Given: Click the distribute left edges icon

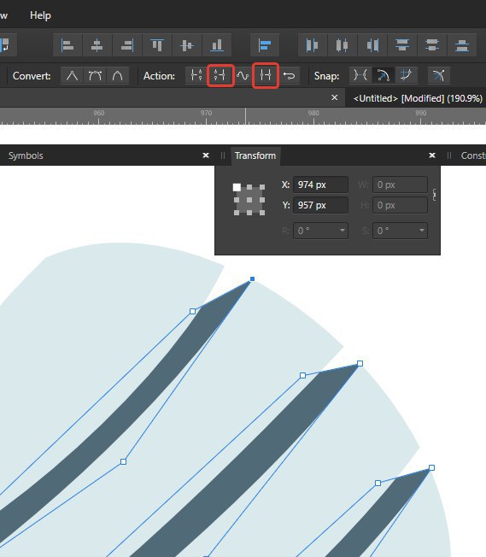Looking at the screenshot, I should point(313,45).
